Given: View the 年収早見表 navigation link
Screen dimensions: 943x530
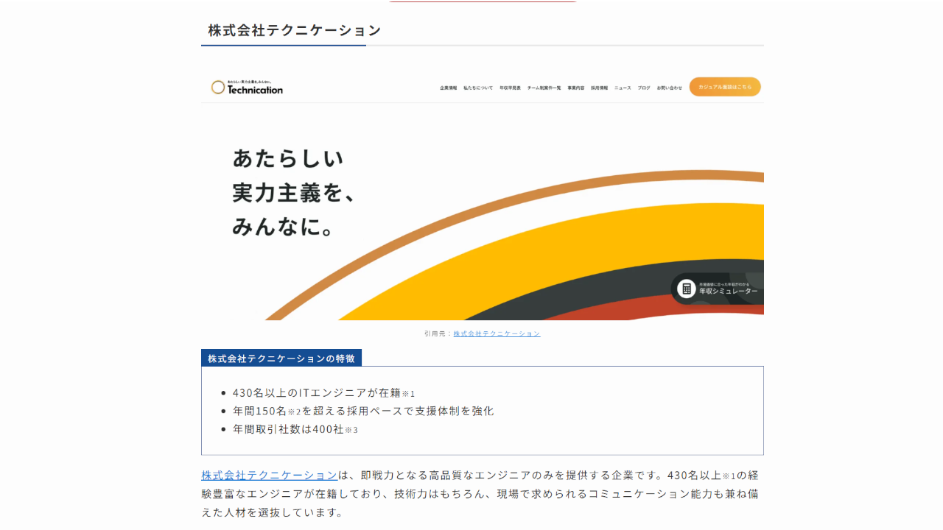Looking at the screenshot, I should pyautogui.click(x=509, y=87).
